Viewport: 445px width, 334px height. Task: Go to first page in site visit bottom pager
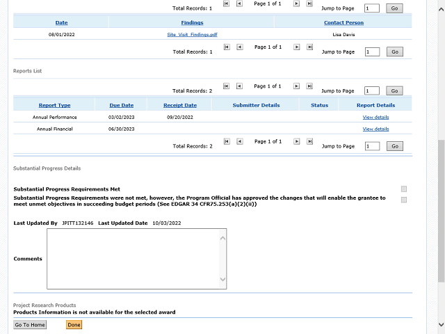pyautogui.click(x=227, y=47)
